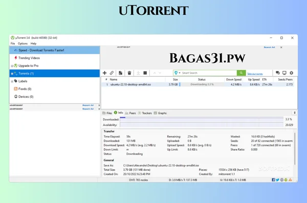Select Devices (0) in the sidebar
Screen dimensions: 307x203
[x=55, y=97]
